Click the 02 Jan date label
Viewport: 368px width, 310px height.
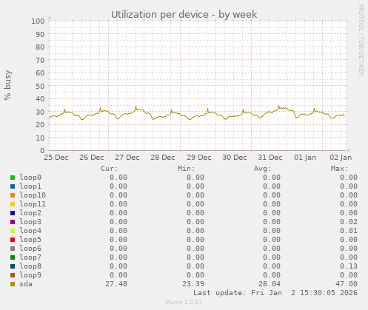pyautogui.click(x=341, y=158)
